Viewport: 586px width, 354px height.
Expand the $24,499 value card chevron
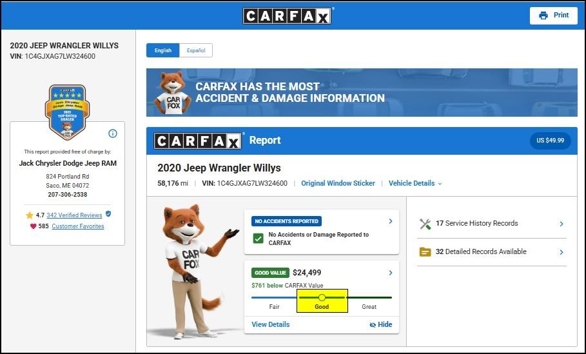391,273
